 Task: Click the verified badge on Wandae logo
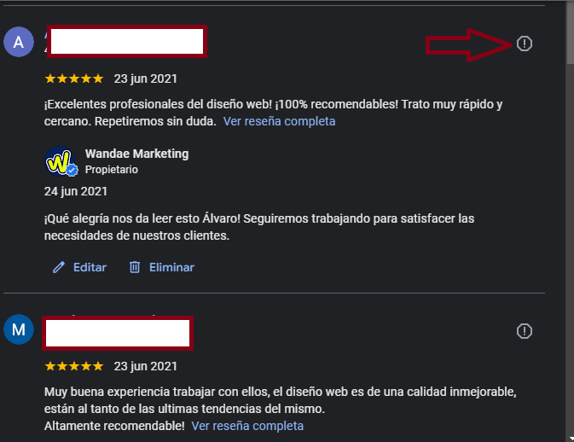[x=72, y=171]
